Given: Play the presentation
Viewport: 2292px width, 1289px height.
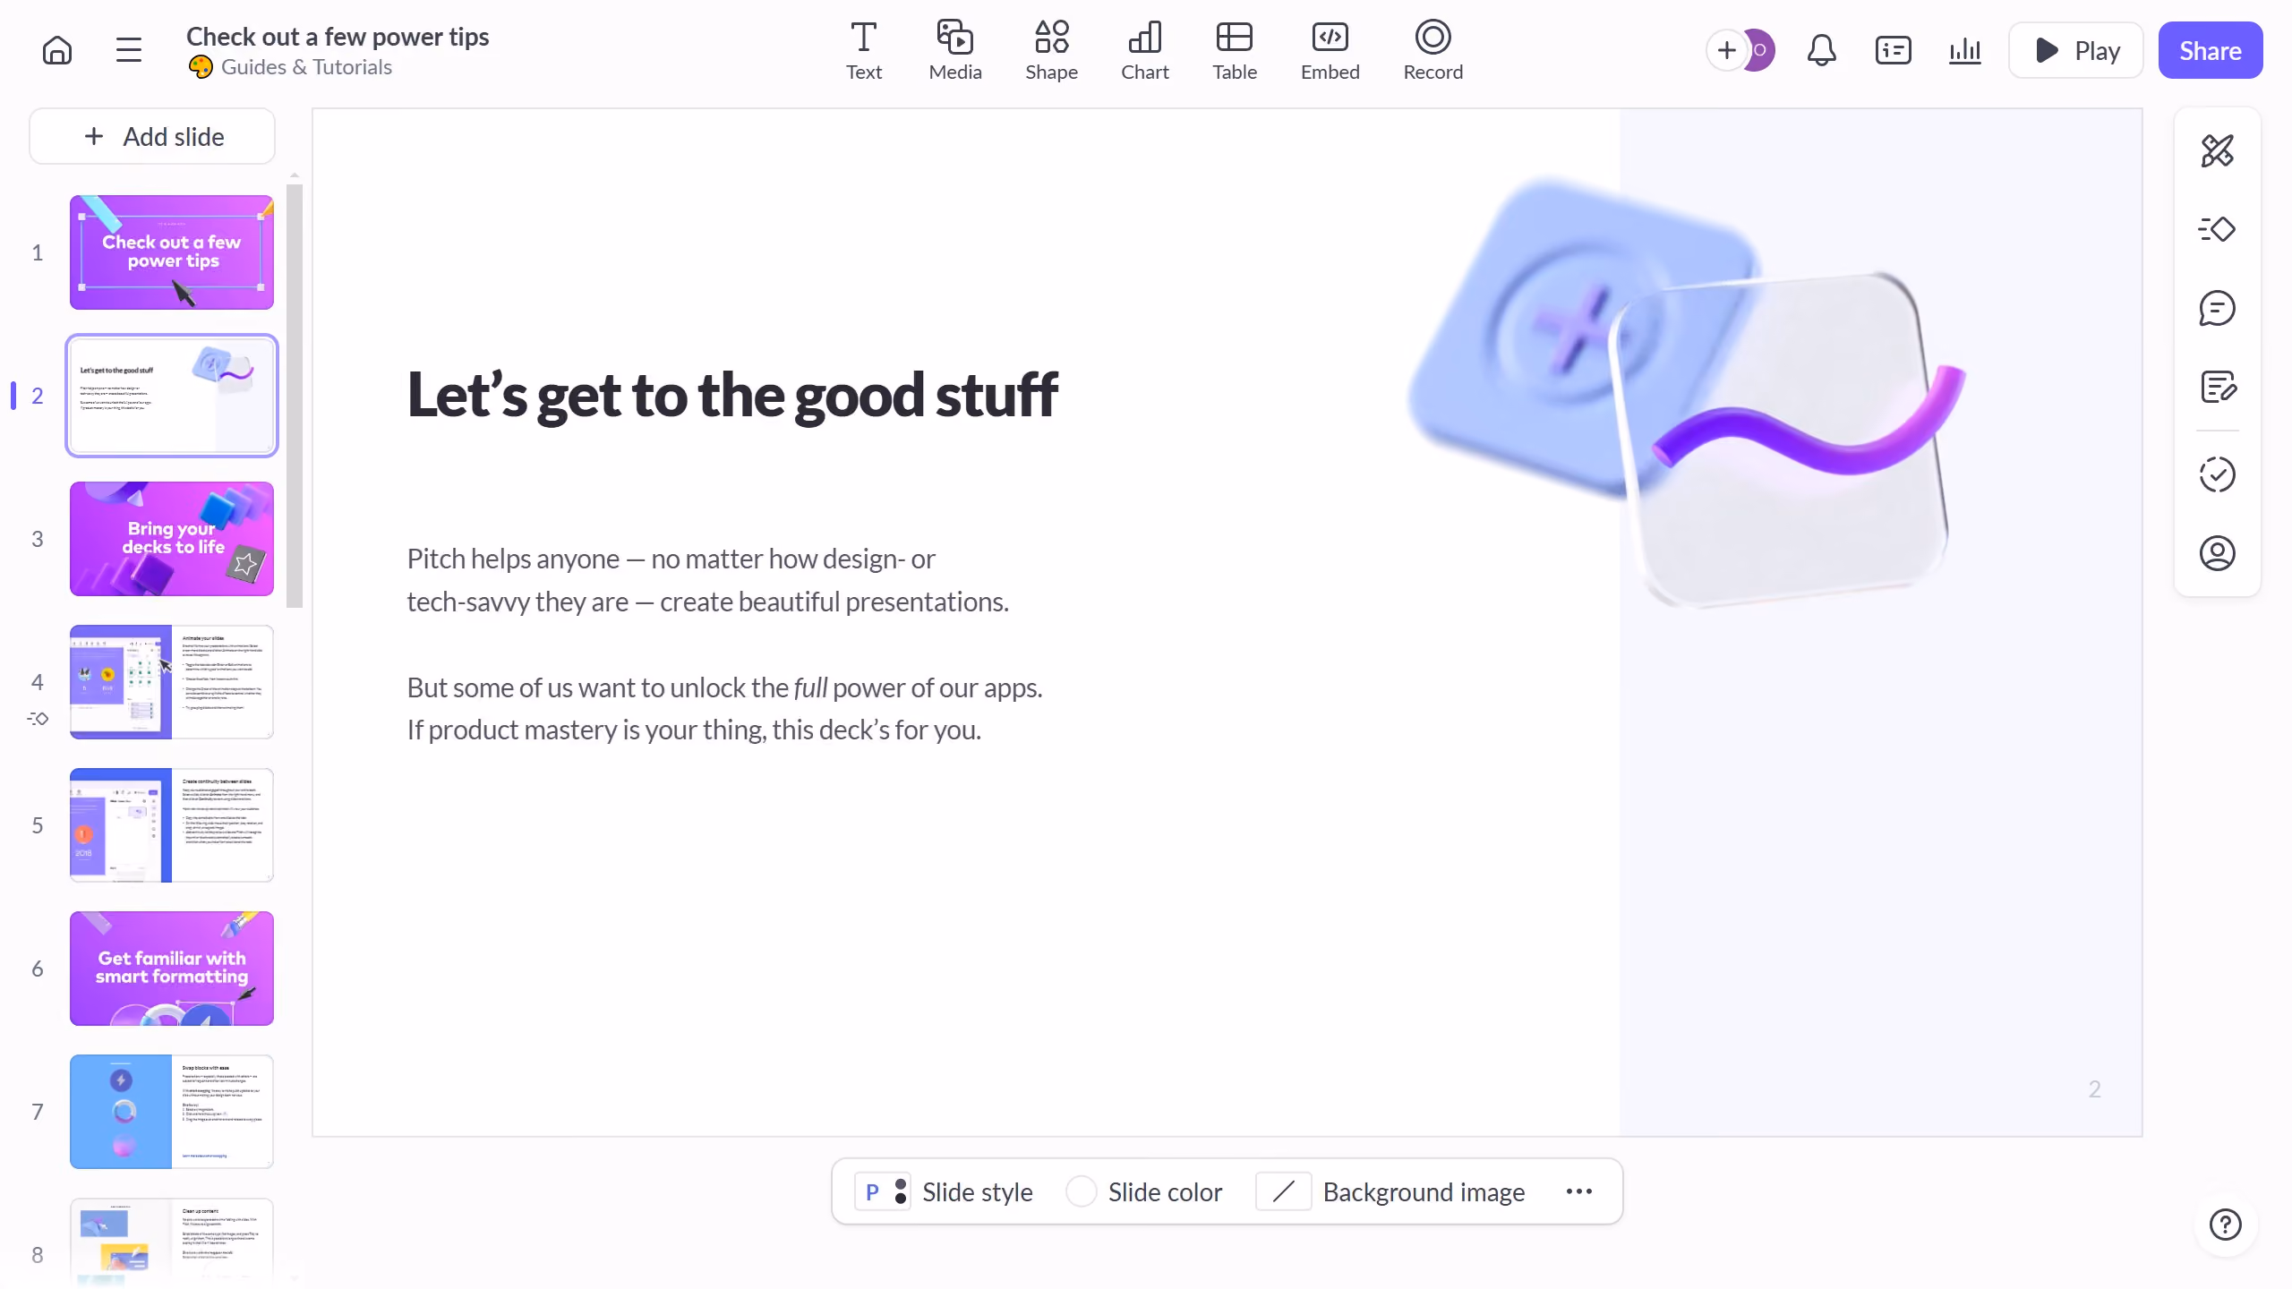Looking at the screenshot, I should pyautogui.click(x=2075, y=50).
